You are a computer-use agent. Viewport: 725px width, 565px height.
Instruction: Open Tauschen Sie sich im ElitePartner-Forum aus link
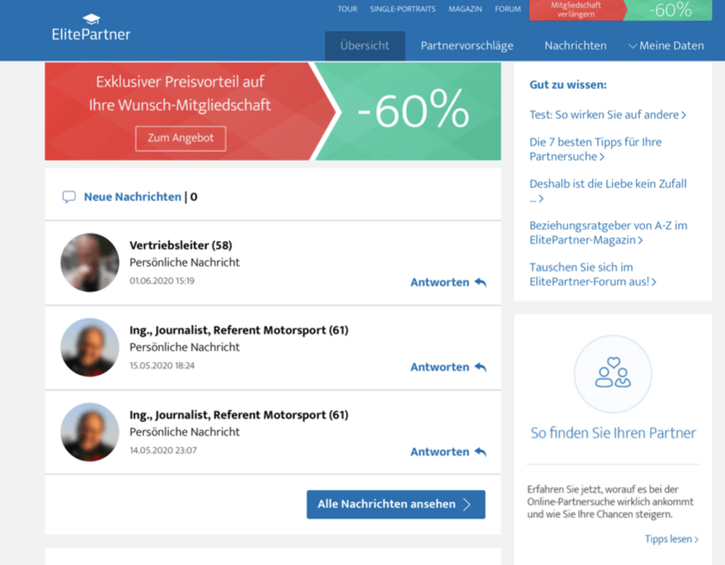click(593, 275)
